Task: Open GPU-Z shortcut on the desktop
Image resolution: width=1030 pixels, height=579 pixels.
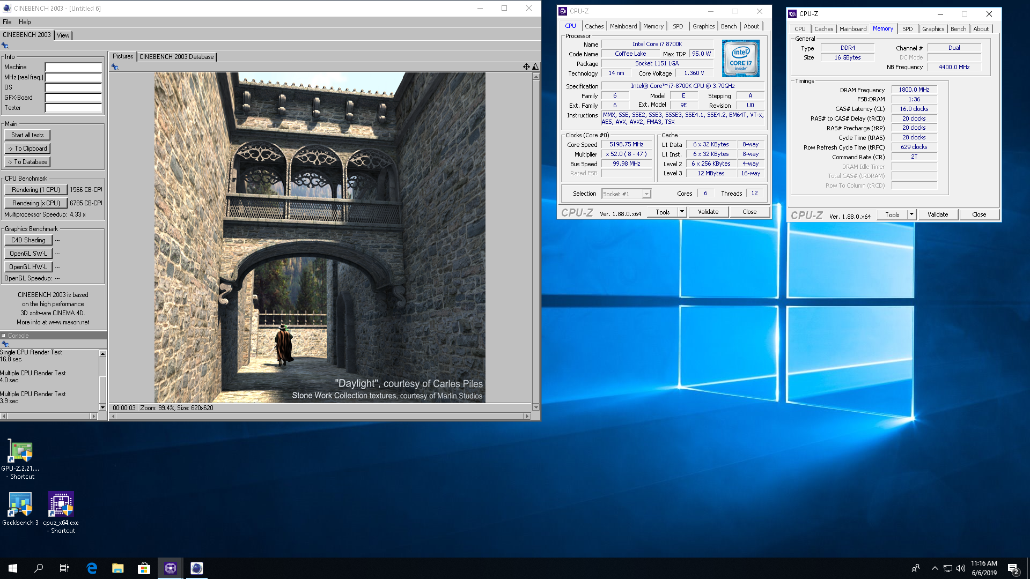Action: pos(20,459)
